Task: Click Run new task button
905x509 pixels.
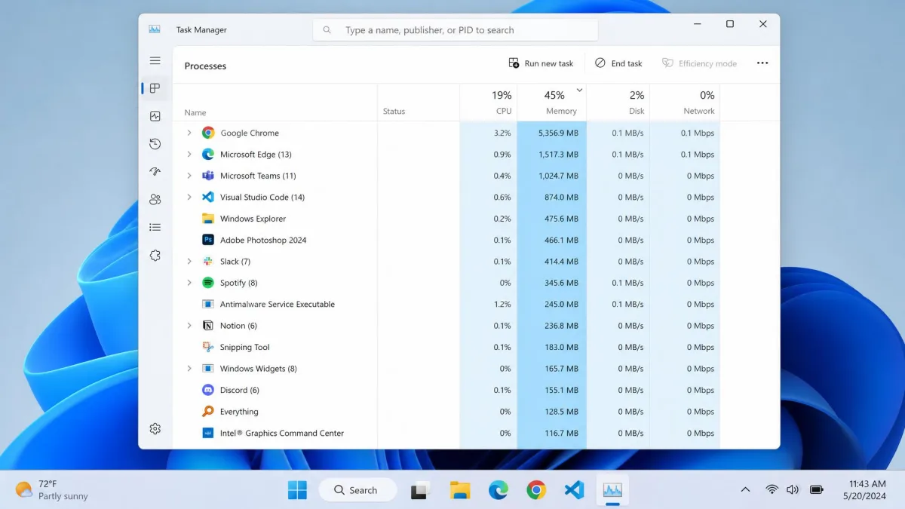Action: click(541, 63)
